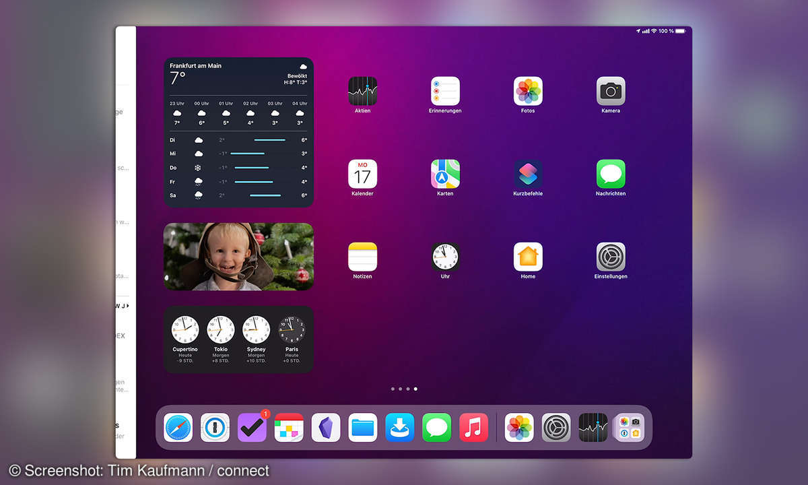
Task: Open the purple checkmark app with badge
Action: (x=252, y=428)
